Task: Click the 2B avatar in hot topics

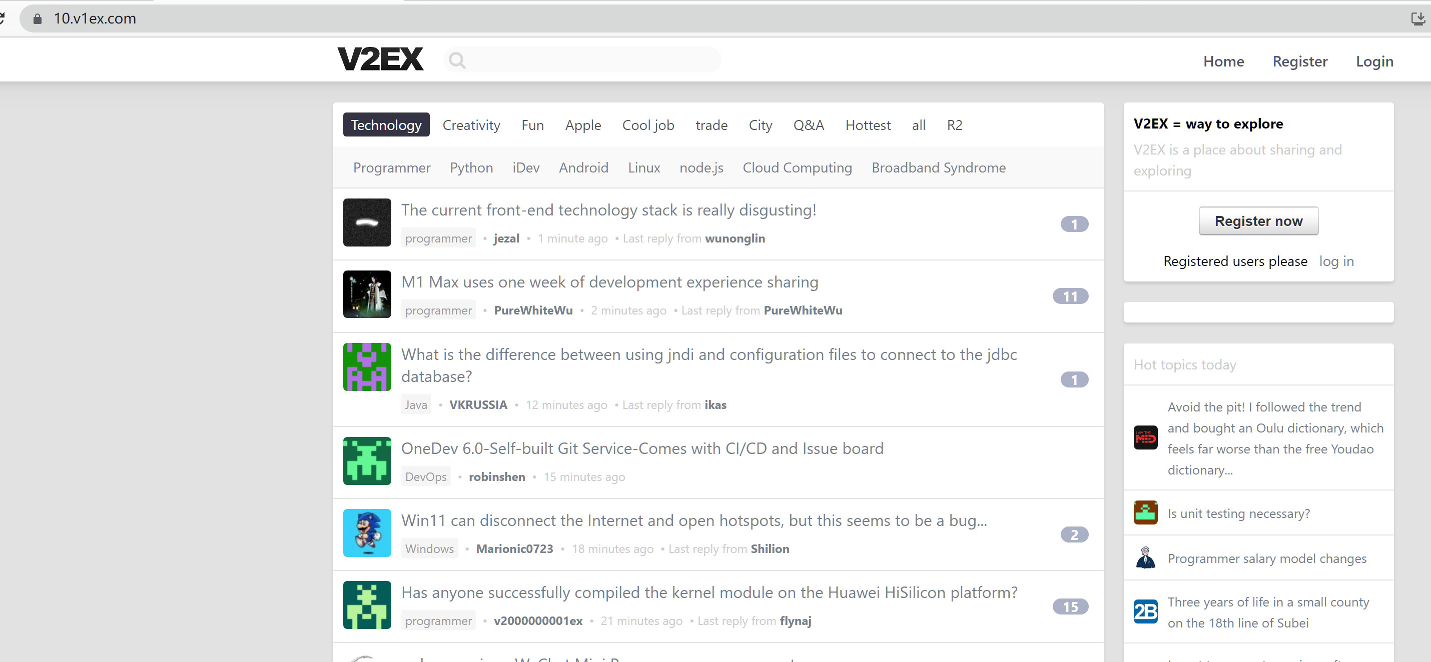Action: (x=1145, y=611)
